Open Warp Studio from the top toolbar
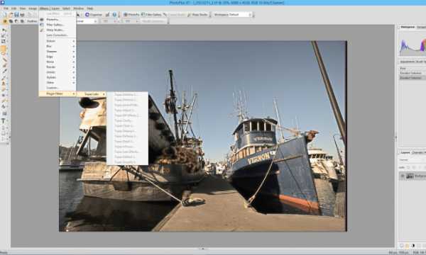The height and width of the screenshot is (255, 426). tap(197, 15)
